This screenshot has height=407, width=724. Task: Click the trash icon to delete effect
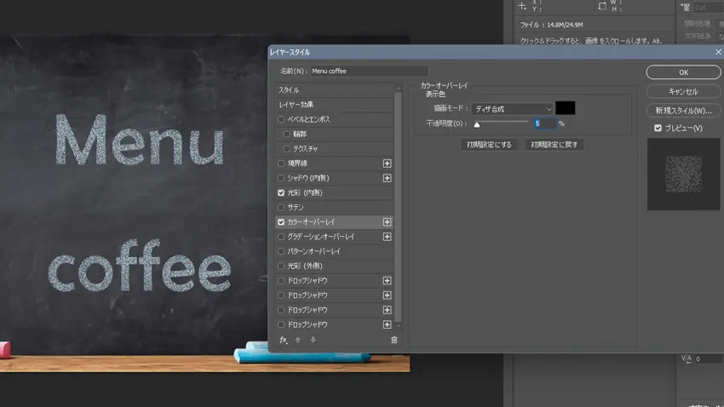[x=394, y=340]
